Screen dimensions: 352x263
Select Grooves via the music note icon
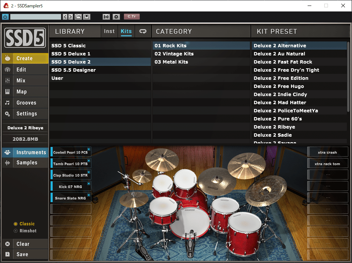[x=7, y=103]
